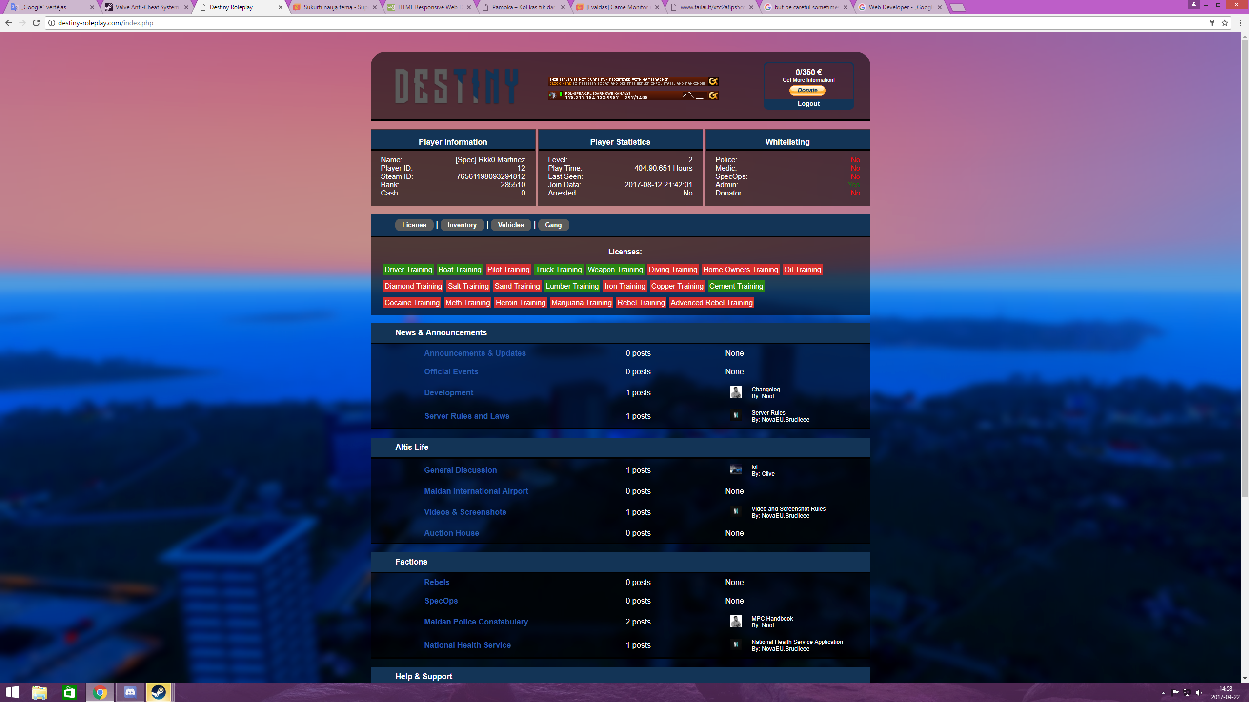Open the Rebels faction forum
Screen dimensions: 1249x702
coord(437,582)
